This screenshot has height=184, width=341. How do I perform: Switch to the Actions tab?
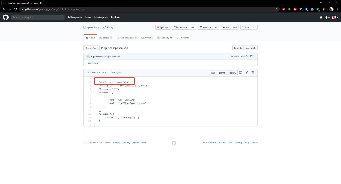pos(147,38)
